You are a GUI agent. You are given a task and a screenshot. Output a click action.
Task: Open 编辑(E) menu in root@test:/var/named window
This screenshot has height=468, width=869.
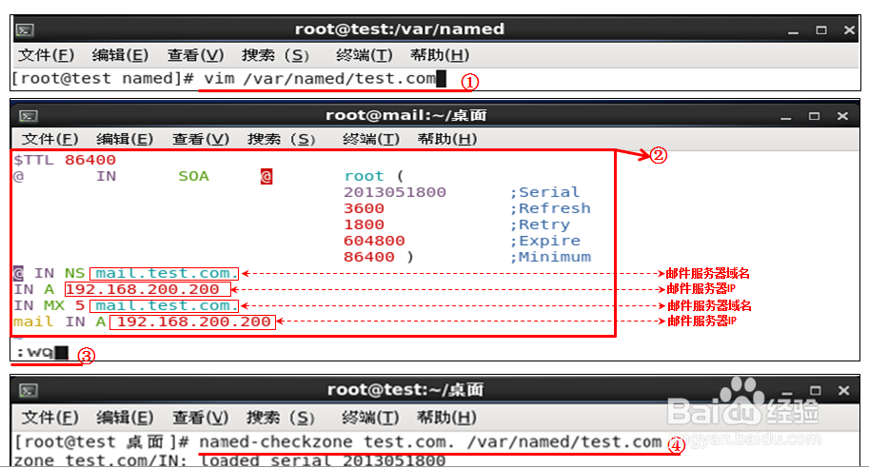click(120, 55)
